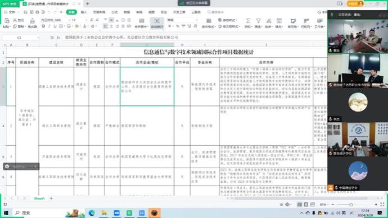Toggle normal view in status bar
The height and width of the screenshot is (218, 388).
pyautogui.click(x=300, y=205)
